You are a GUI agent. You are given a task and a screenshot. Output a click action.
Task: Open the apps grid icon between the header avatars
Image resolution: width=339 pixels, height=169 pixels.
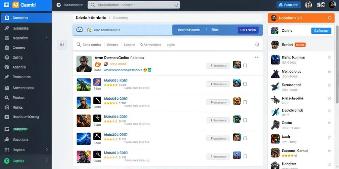(321, 5)
